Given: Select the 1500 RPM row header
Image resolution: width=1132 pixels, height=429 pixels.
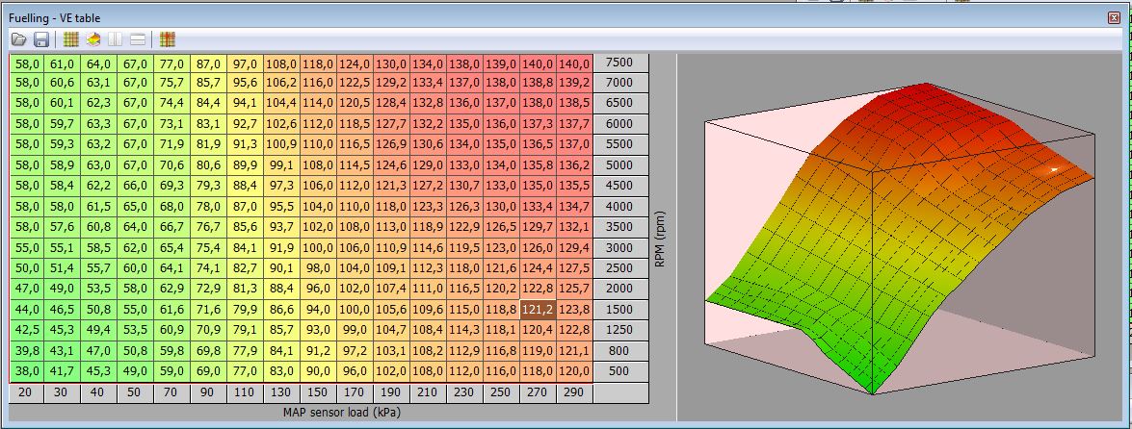Looking at the screenshot, I should coord(619,310).
